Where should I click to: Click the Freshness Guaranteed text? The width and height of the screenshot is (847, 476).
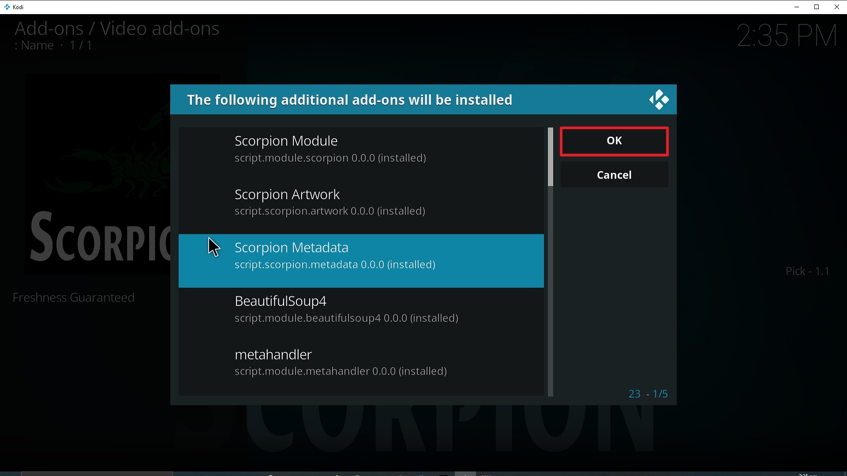click(x=74, y=298)
